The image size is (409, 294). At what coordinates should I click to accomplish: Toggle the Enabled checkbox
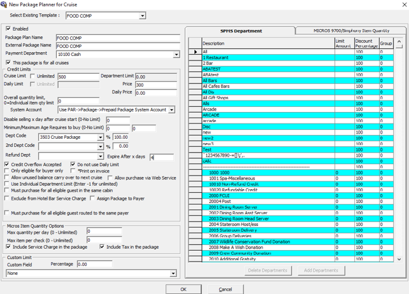click(x=8, y=29)
